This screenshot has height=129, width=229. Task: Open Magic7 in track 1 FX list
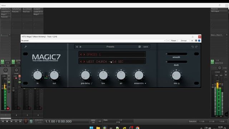[6, 14]
